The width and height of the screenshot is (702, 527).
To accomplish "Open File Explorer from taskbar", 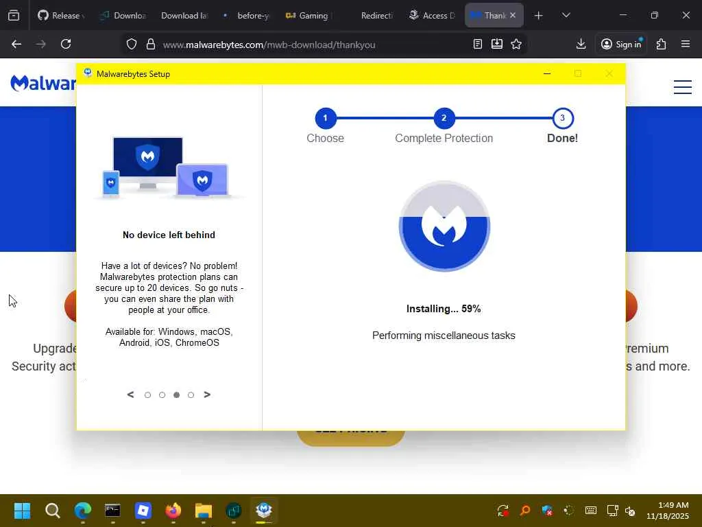I will 203,511.
